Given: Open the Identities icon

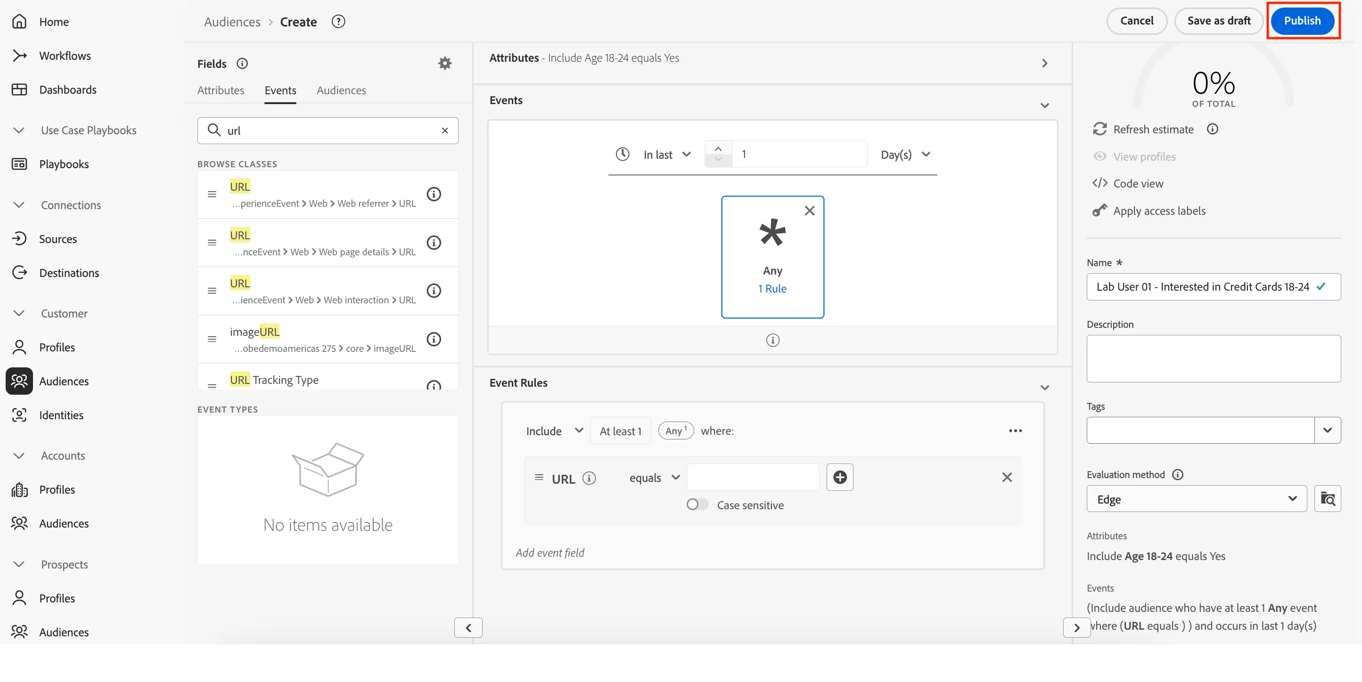Looking at the screenshot, I should click(20, 414).
